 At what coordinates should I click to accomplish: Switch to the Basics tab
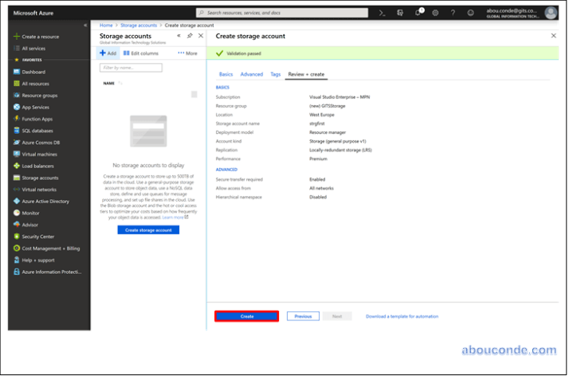226,74
